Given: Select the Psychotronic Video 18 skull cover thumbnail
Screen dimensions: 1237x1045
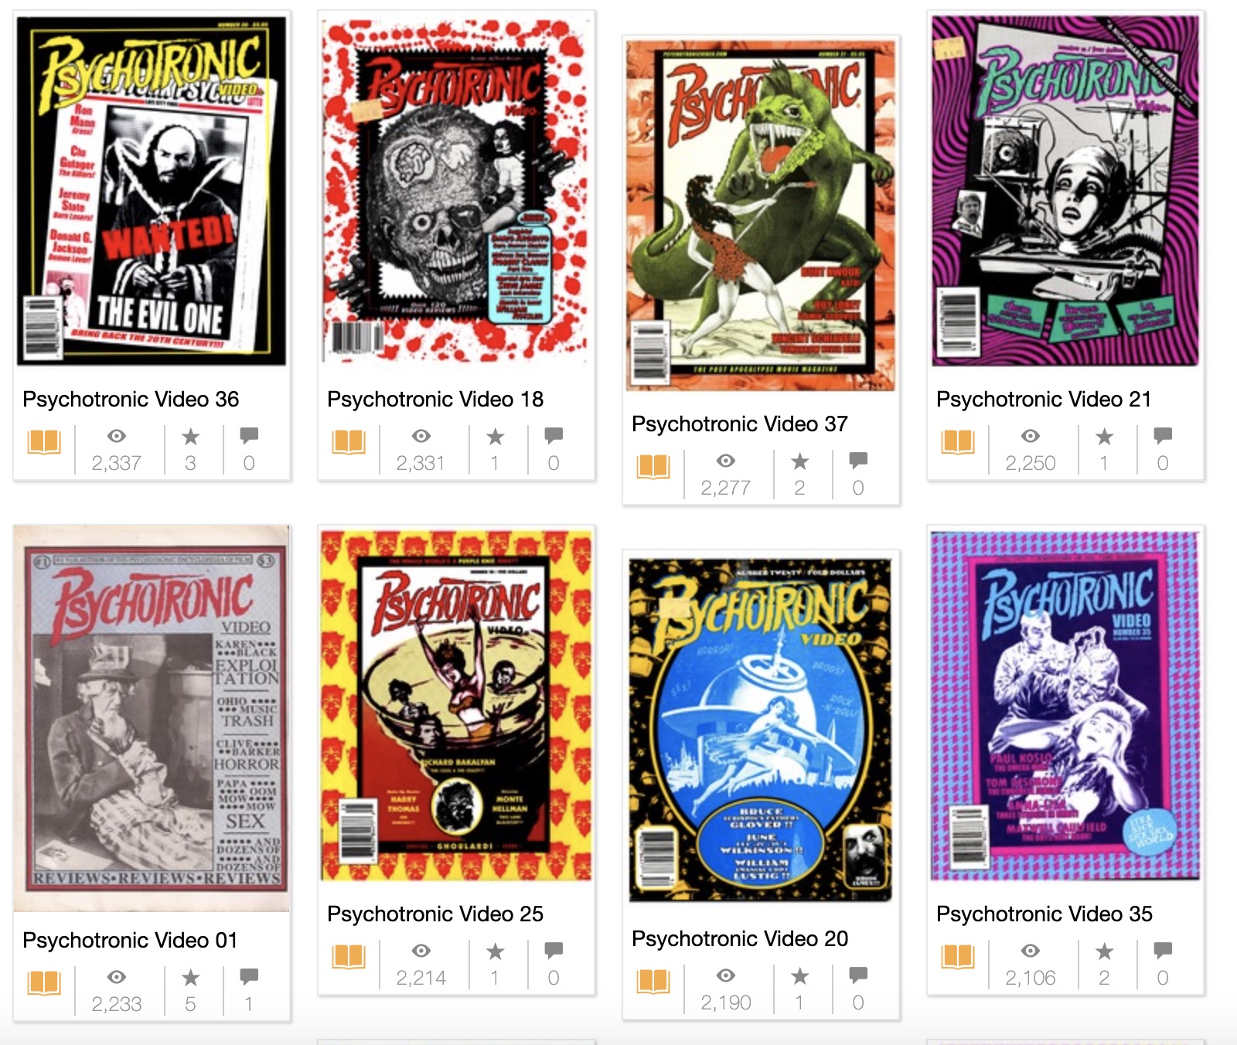Looking at the screenshot, I should pyautogui.click(x=456, y=190).
